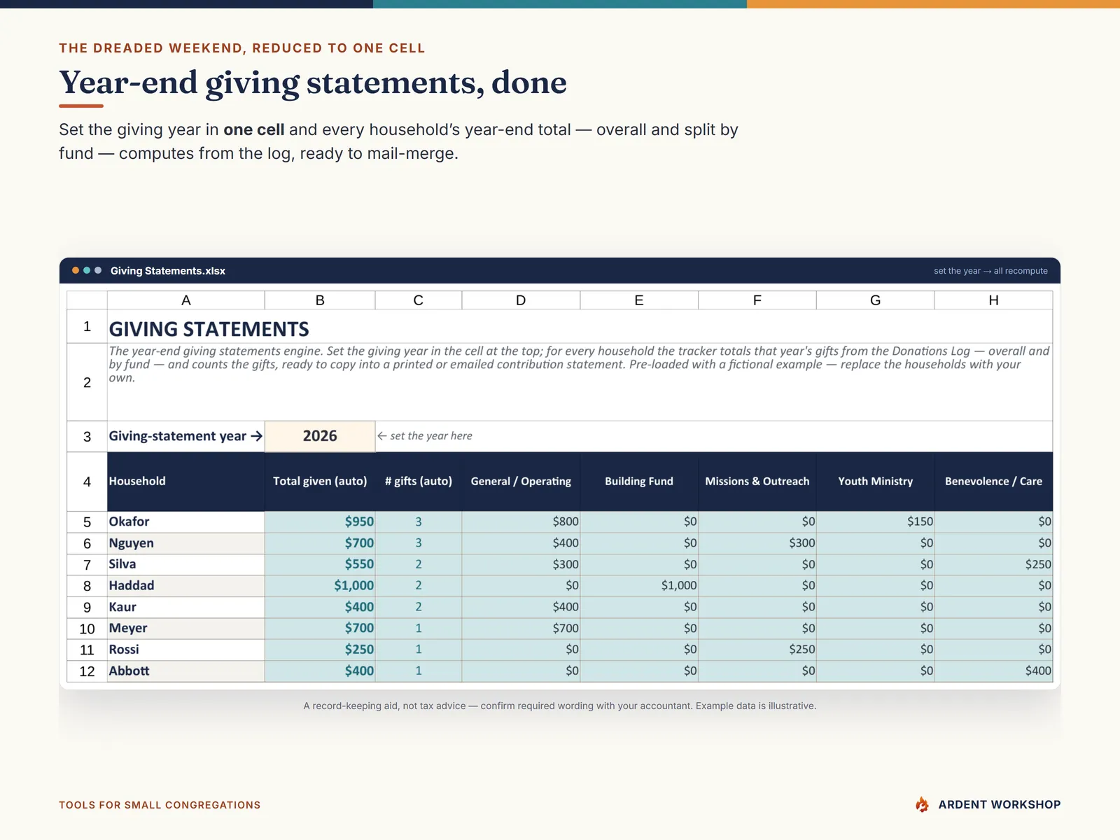Click Nguyen's Missions & Outreach $300 cell
This screenshot has width=1120, height=840.
pyautogui.click(x=757, y=543)
